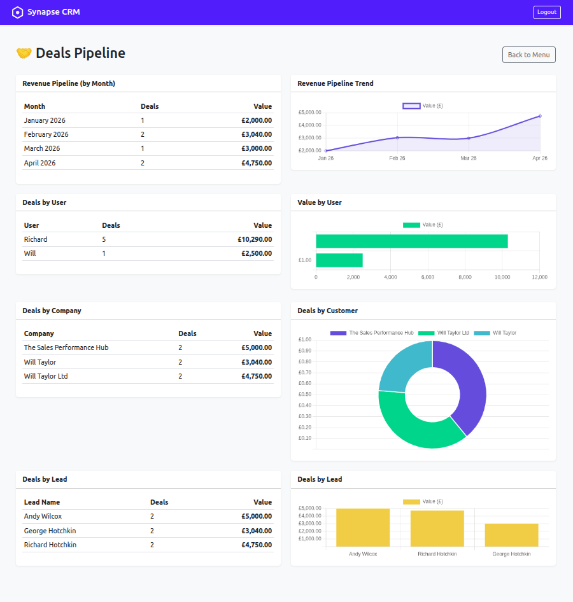
Task: Click the Back to Menu button
Action: 528,55
